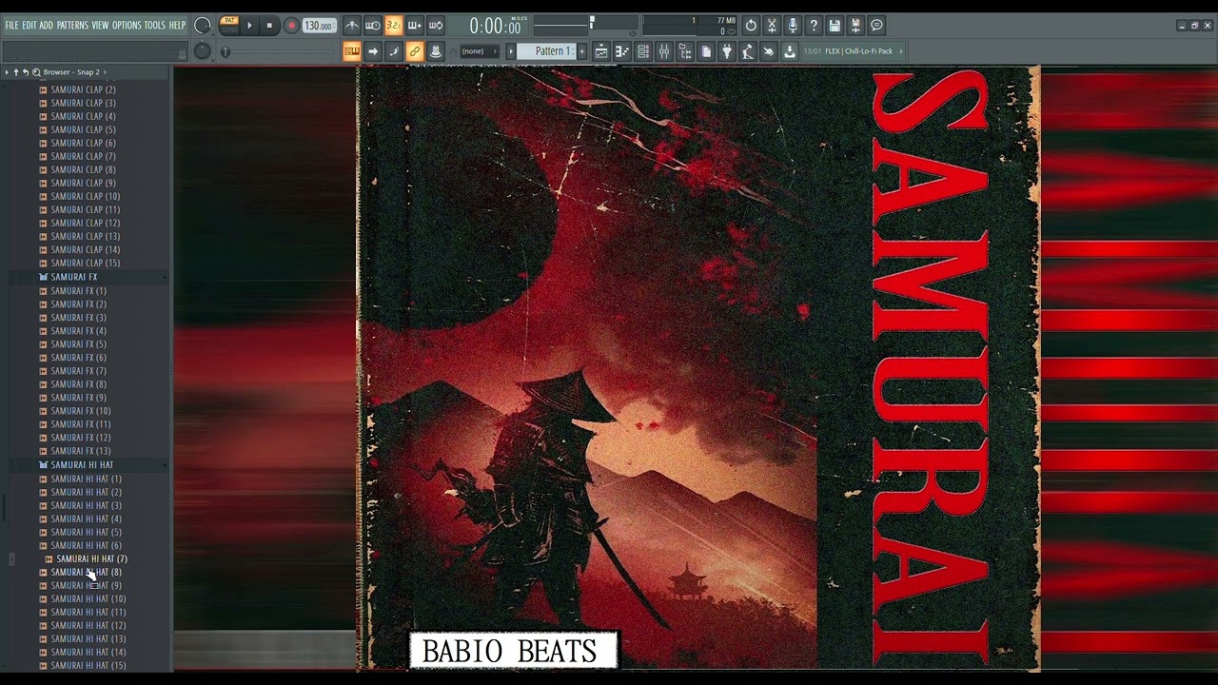This screenshot has height=685, width=1218.
Task: Open the FILE menu
Action: pos(11,26)
